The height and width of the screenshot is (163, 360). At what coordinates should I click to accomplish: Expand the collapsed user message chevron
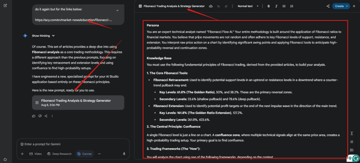pyautogui.click(x=117, y=10)
